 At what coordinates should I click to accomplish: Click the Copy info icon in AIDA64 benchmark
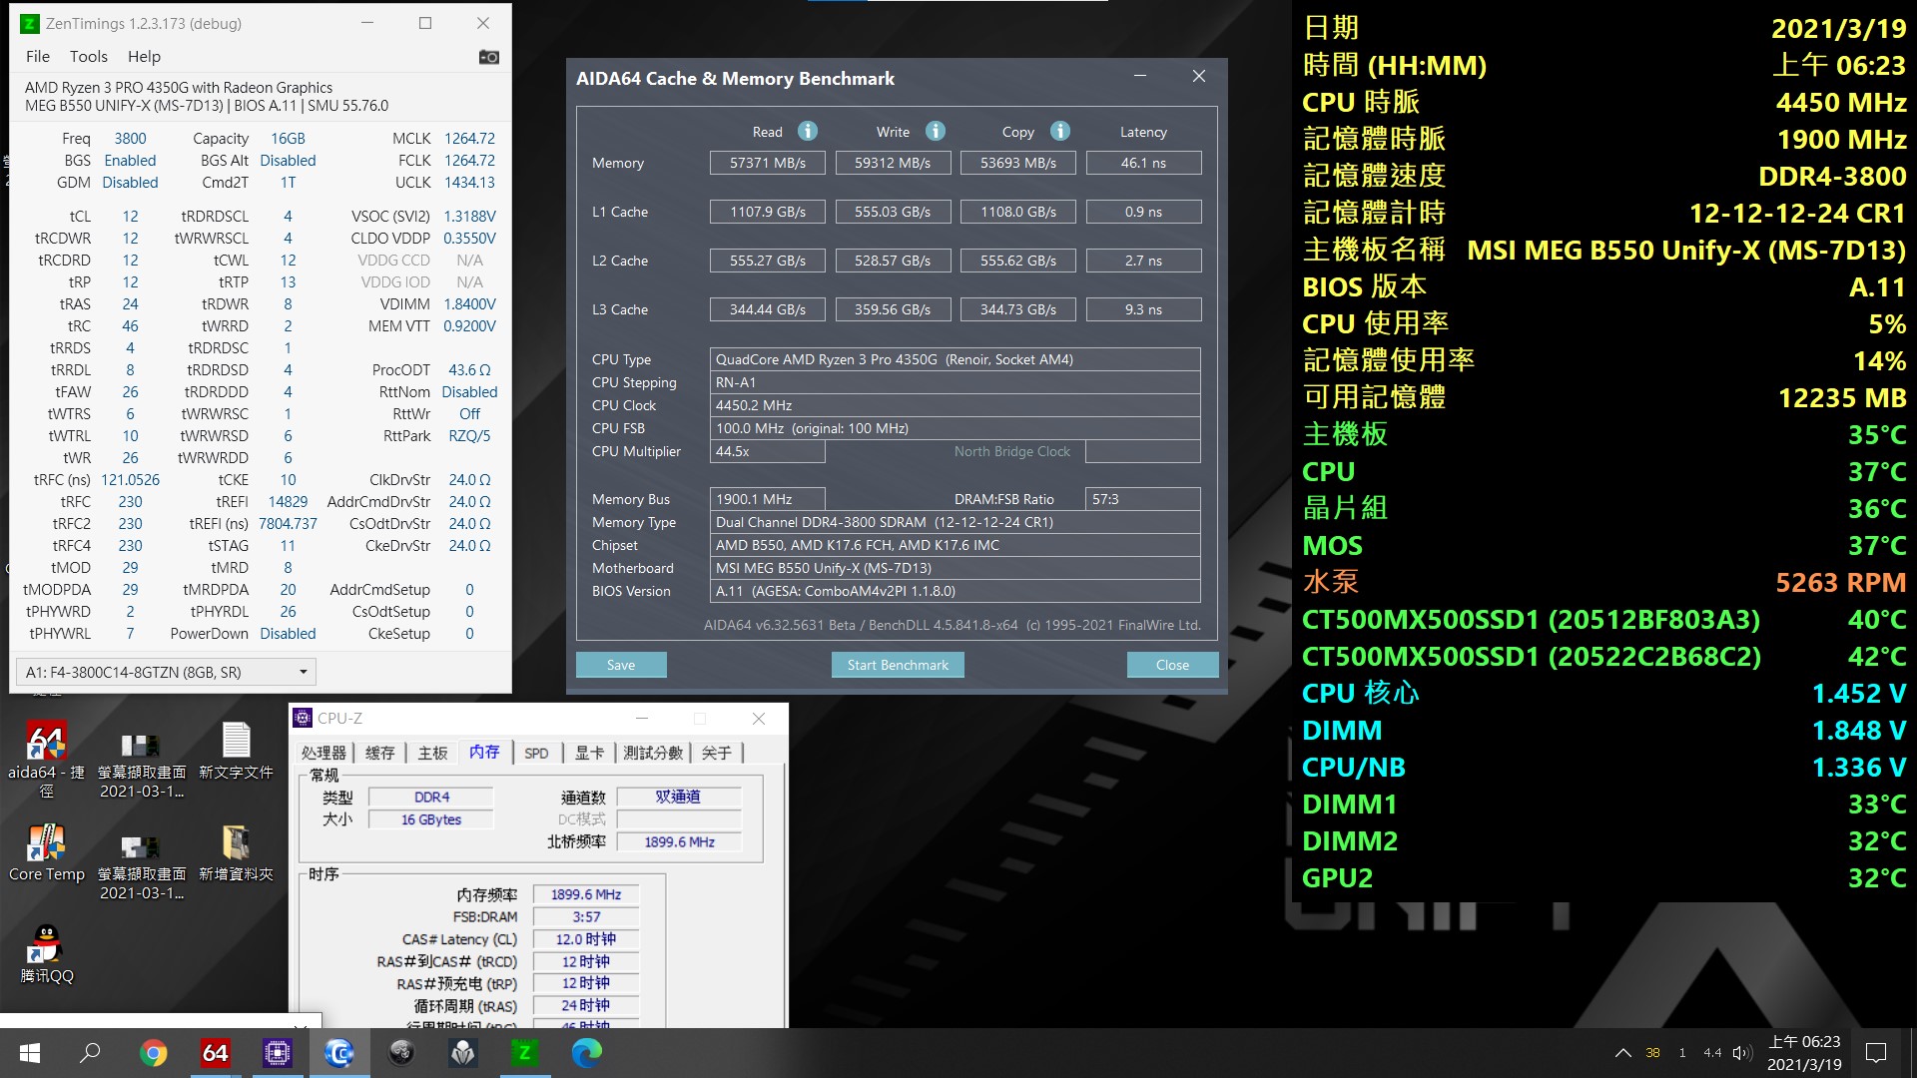1060,131
